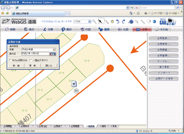
Task: Expand the 年度 fiscal year dropdown
Action: coord(54,49)
